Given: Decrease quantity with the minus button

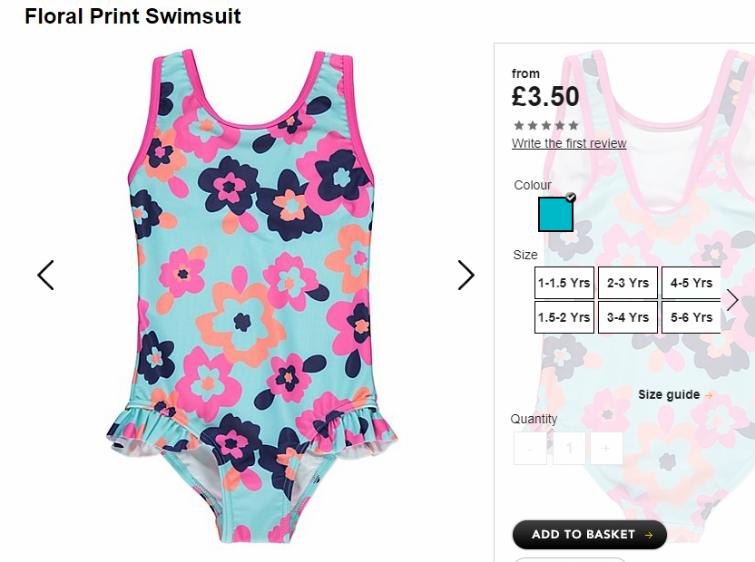Looking at the screenshot, I should coord(530,448).
